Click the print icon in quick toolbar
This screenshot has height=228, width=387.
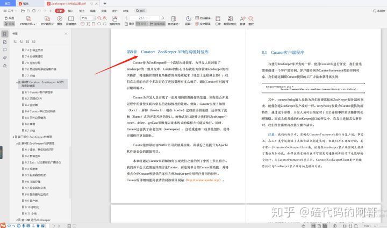pyautogui.click(x=34, y=11)
